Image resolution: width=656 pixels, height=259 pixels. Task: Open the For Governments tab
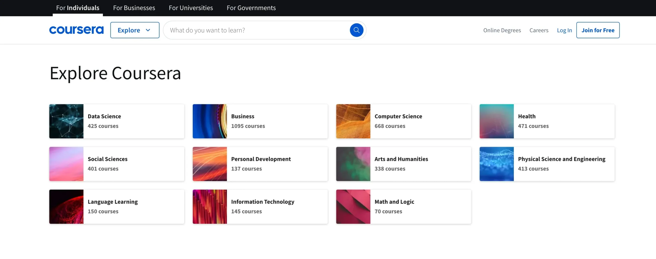coord(251,8)
